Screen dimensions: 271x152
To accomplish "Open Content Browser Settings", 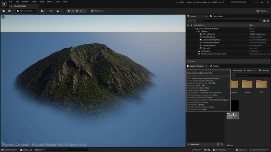I will [264, 71].
